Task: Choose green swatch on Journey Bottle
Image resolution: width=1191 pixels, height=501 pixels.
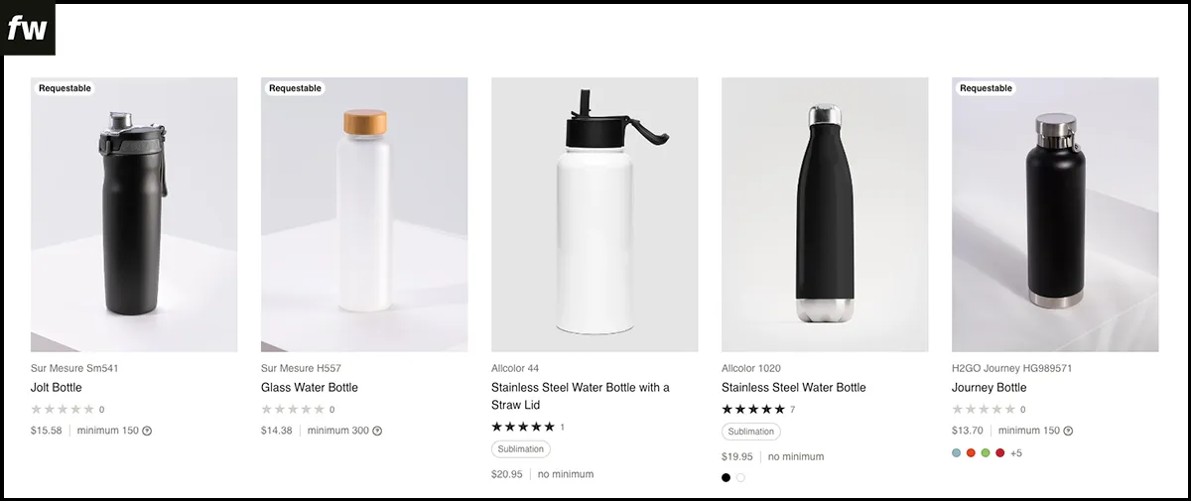Action: pos(986,453)
